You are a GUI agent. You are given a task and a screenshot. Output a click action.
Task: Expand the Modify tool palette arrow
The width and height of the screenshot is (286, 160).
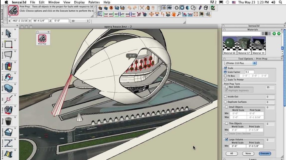pos(15,84)
